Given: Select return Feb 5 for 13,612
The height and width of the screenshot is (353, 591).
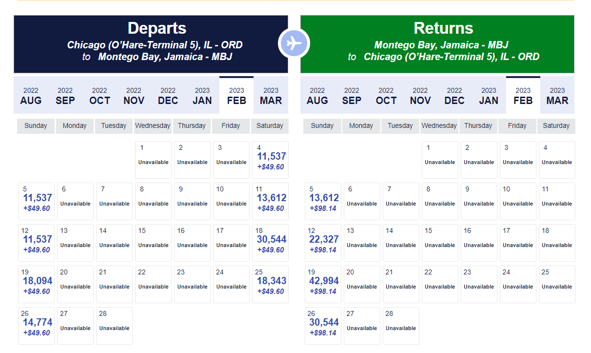Looking at the screenshot, I should click(323, 202).
